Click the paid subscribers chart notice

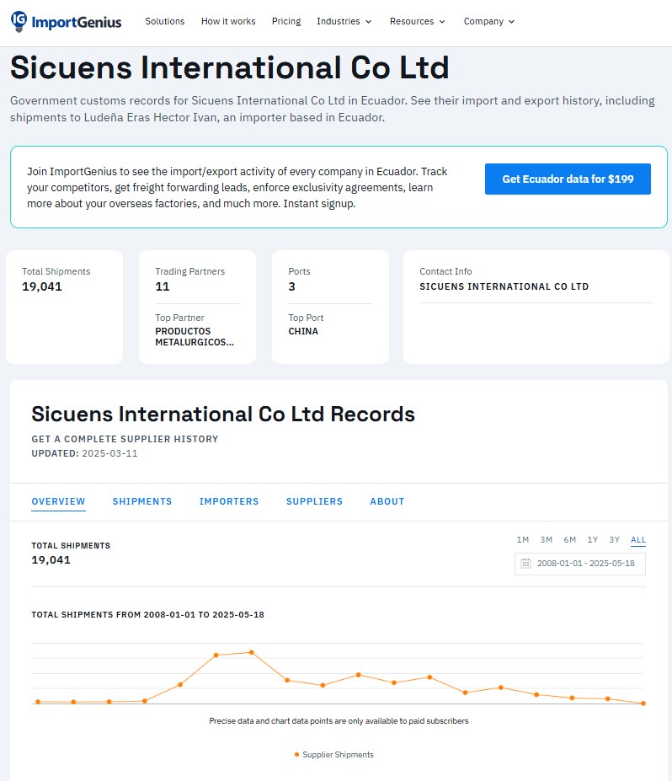(x=339, y=720)
